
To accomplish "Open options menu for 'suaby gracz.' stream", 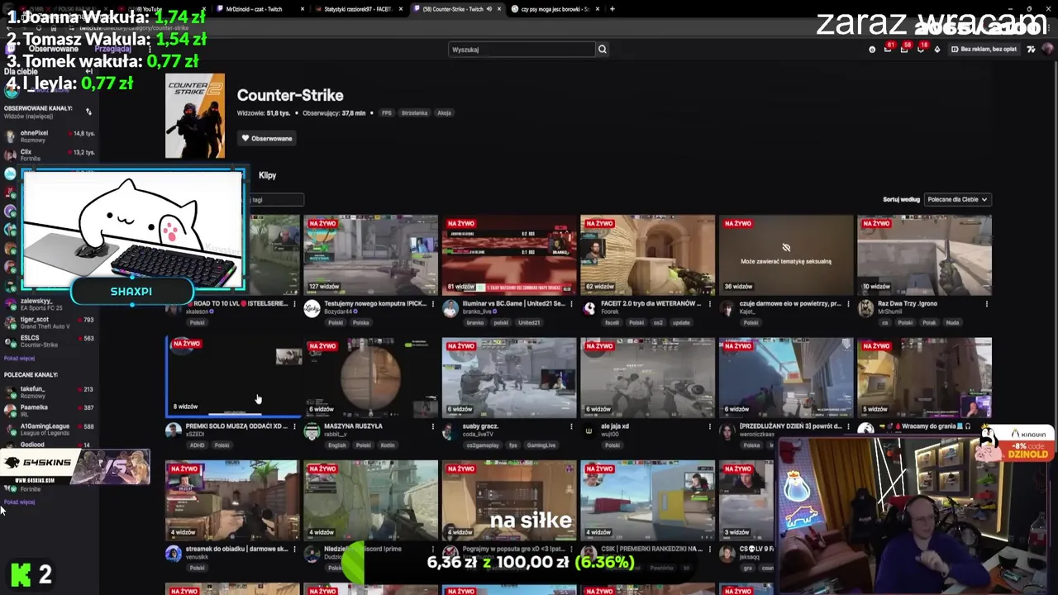I will [571, 426].
